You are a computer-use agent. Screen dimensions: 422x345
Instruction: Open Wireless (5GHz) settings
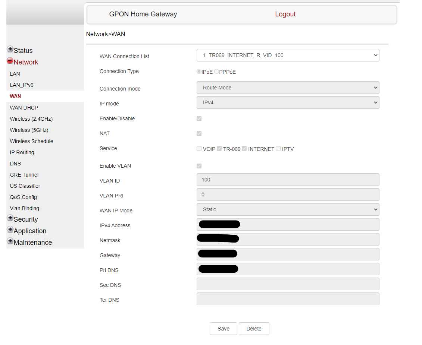point(29,130)
